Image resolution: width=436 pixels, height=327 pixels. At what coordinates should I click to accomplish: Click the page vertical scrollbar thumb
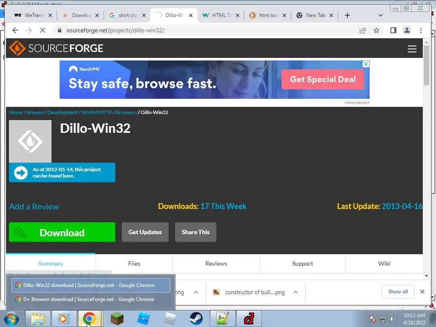click(x=426, y=65)
